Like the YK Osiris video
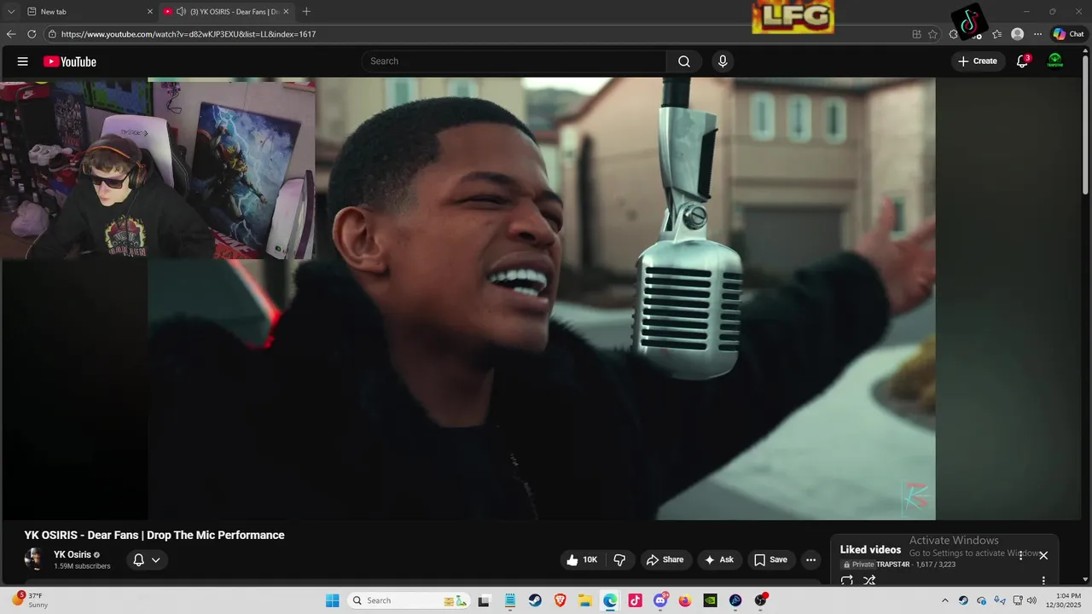 pos(581,560)
